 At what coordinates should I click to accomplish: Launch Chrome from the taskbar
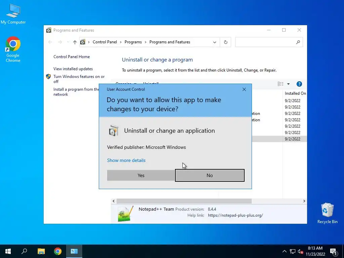coord(58,251)
